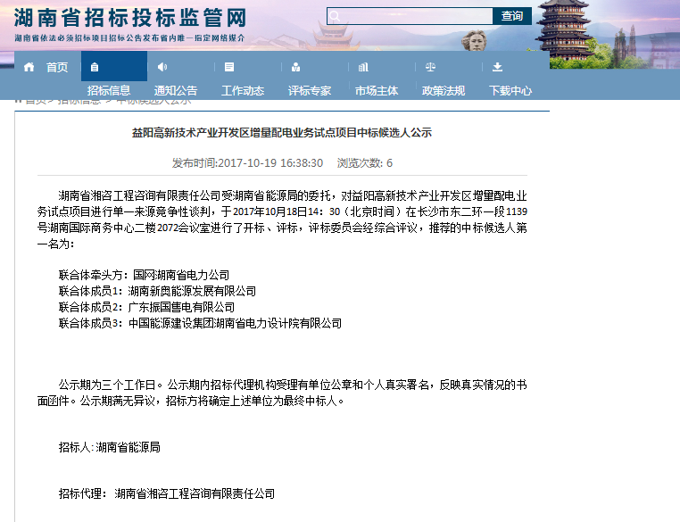The width and height of the screenshot is (680, 522).
Task: Open the 招标信息 menu item
Action: pos(109,90)
